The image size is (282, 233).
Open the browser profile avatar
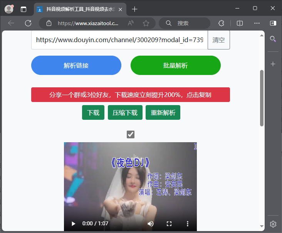pos(9,9)
